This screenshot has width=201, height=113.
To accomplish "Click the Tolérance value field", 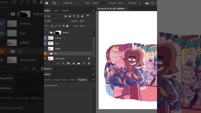I will tap(140, 3).
